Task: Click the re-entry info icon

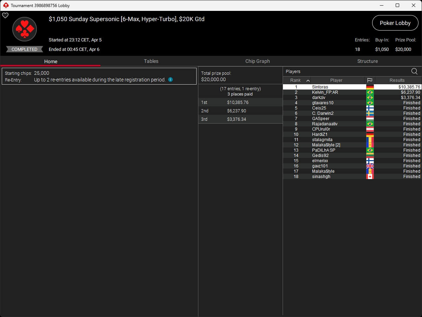Action: [170, 80]
